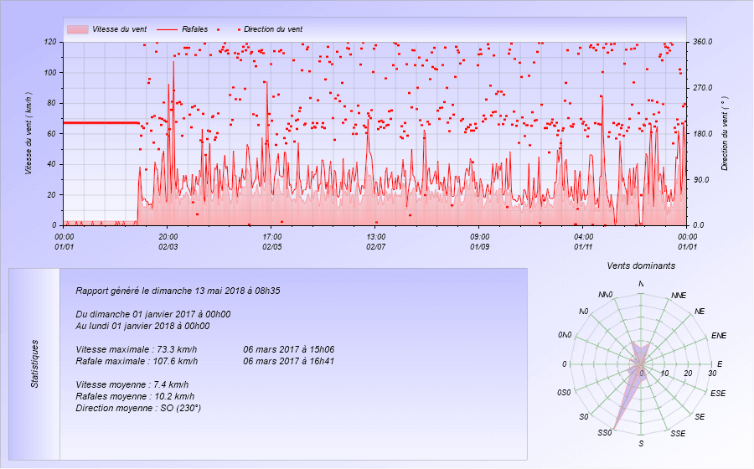Select the OSO label on the wind rose
This screenshot has width=754, height=469.
click(563, 393)
